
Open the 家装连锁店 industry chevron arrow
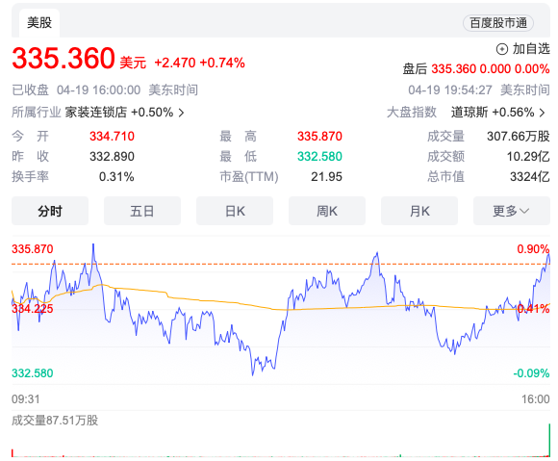tap(181, 113)
